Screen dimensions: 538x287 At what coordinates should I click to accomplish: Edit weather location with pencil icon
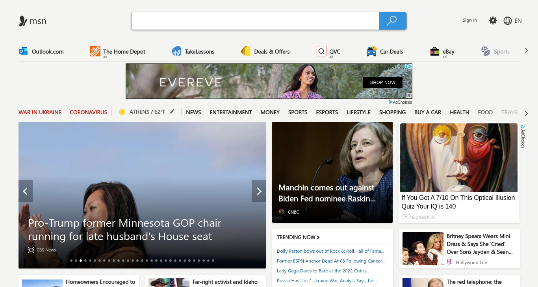(172, 112)
